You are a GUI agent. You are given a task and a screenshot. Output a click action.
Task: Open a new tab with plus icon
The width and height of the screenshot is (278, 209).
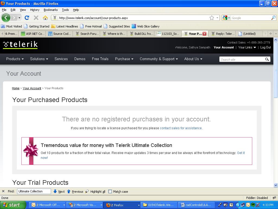pyautogui.click(x=271, y=33)
